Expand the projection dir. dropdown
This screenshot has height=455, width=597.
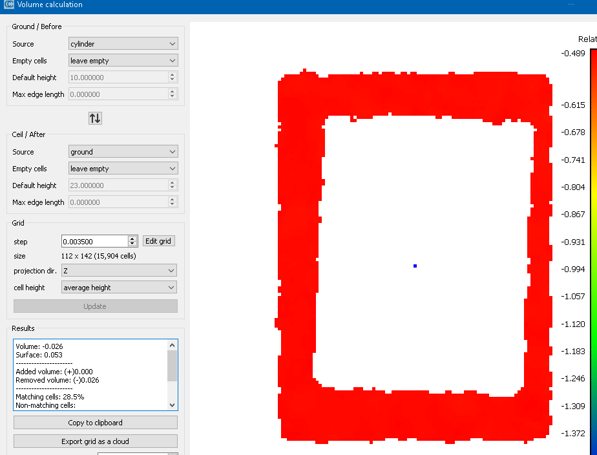coord(119,271)
